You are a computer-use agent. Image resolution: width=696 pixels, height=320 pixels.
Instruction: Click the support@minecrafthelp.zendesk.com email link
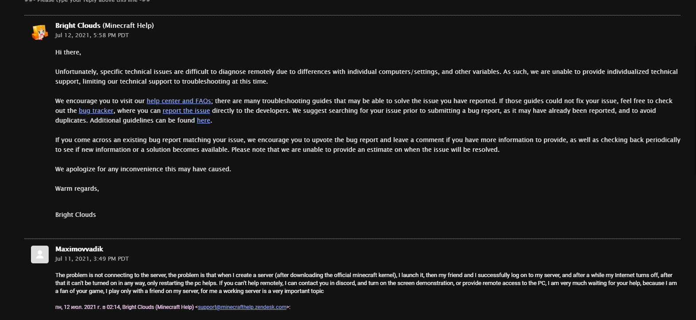pos(242,307)
